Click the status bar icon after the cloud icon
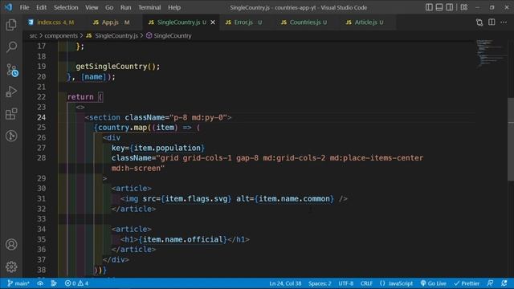 tap(54, 283)
